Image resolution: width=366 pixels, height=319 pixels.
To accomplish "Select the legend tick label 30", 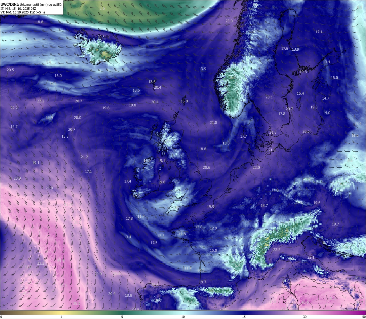I will coord(305,317).
